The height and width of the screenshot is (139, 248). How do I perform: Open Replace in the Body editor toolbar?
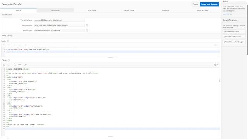(x=19, y=64)
